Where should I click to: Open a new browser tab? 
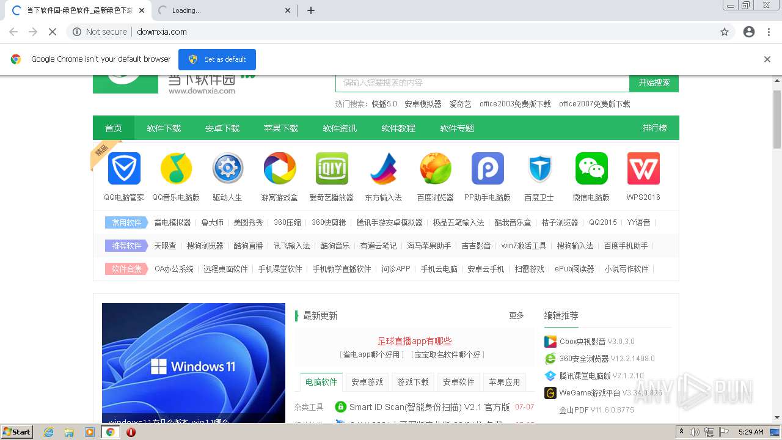pyautogui.click(x=311, y=10)
